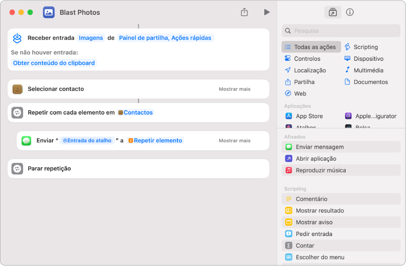Viewport: 406px width, 266px height.
Task: Click the Blast Photos shortcut icon
Action: (49, 12)
